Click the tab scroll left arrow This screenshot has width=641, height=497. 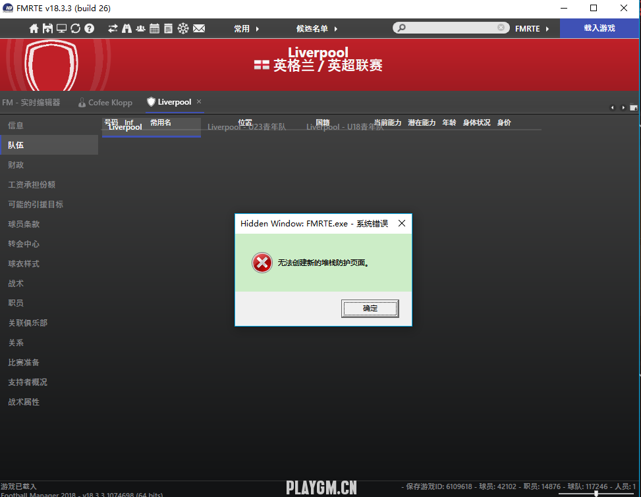[x=612, y=108]
